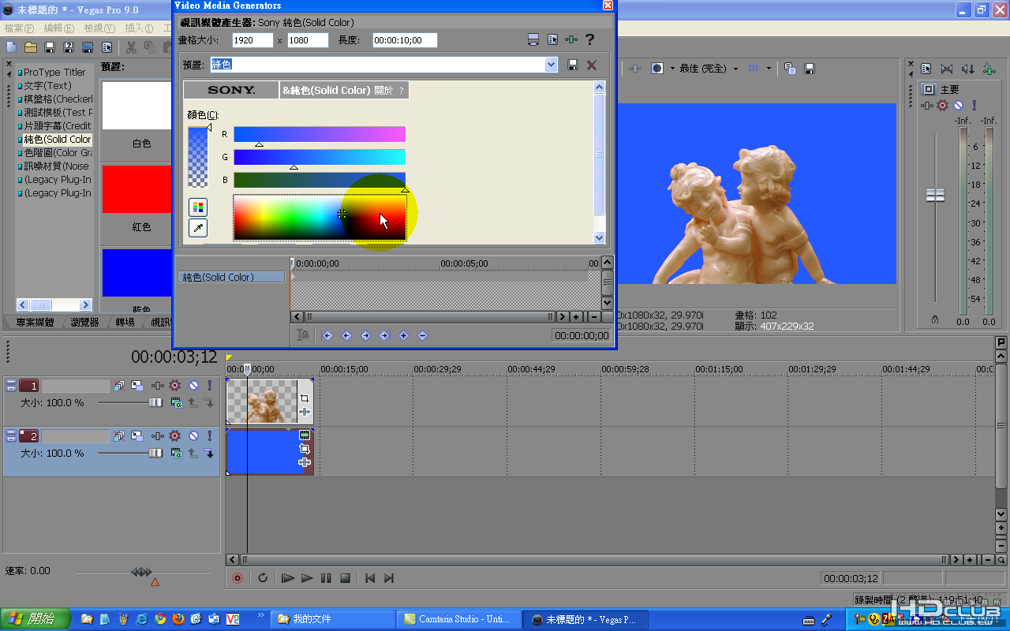1010x631 pixels.
Task: Click the create keyframe plus diamond button
Action: pyautogui.click(x=403, y=335)
